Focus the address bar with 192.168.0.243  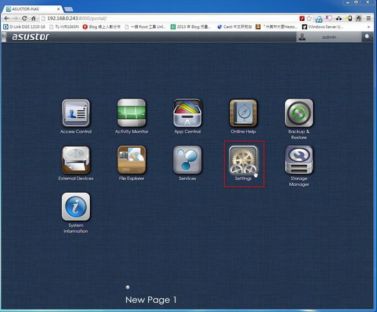(168, 18)
